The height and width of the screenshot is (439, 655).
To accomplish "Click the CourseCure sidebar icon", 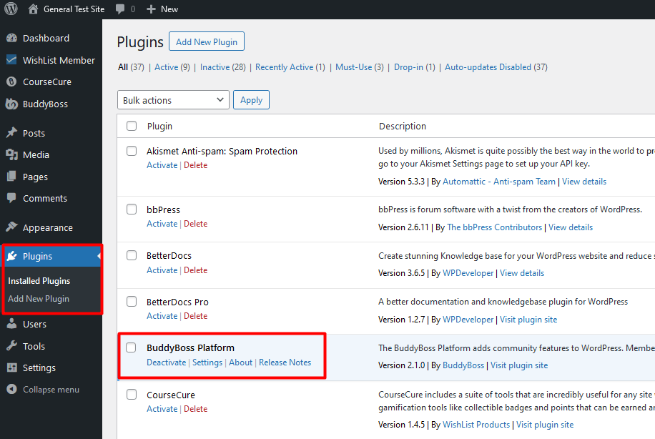I will [11, 82].
